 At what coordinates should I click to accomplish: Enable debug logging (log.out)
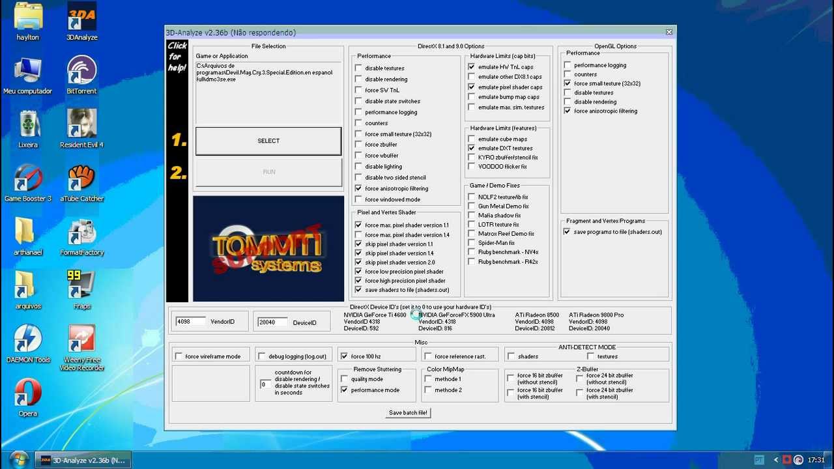coord(262,357)
